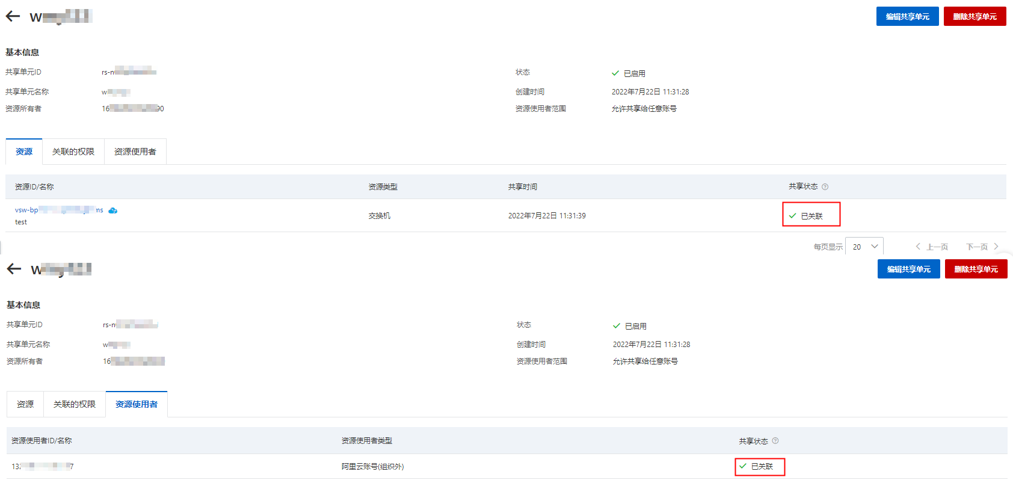1013x489 pixels.
Task: Click the 基本信息 heading in the lower panel
Action: click(23, 305)
